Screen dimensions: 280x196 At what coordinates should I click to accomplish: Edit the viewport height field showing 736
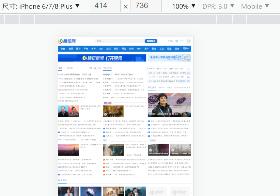pyautogui.click(x=146, y=6)
